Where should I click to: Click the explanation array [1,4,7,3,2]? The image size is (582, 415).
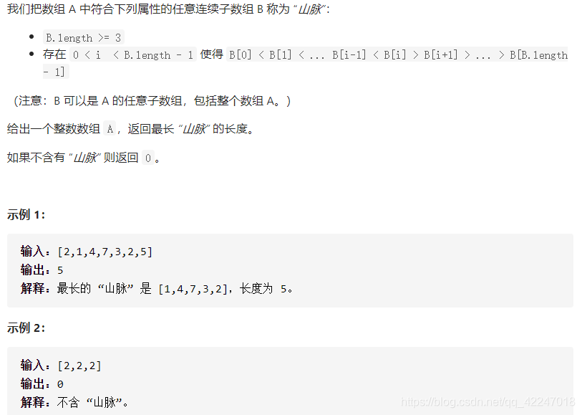(x=193, y=289)
